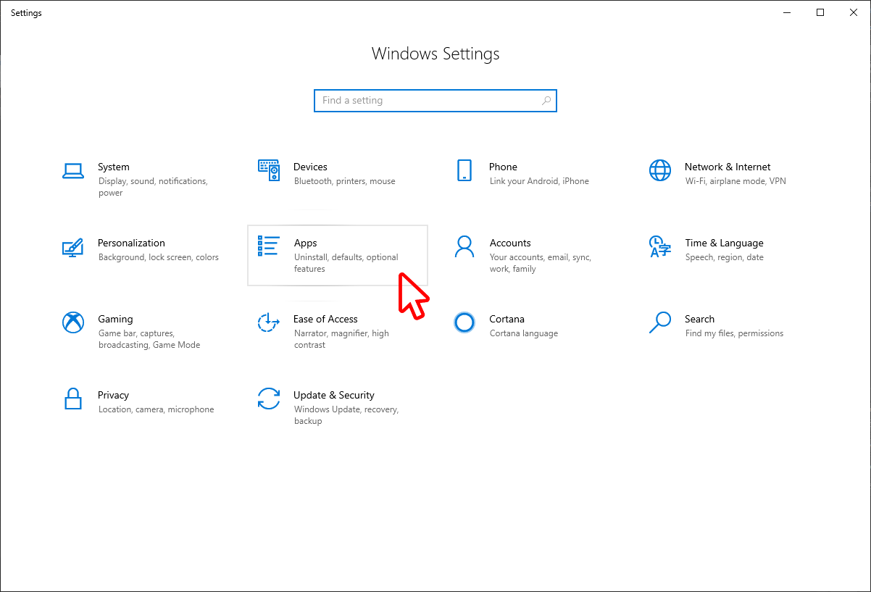Click the Update & Security arrows icon
This screenshot has height=592, width=871.
[269, 399]
